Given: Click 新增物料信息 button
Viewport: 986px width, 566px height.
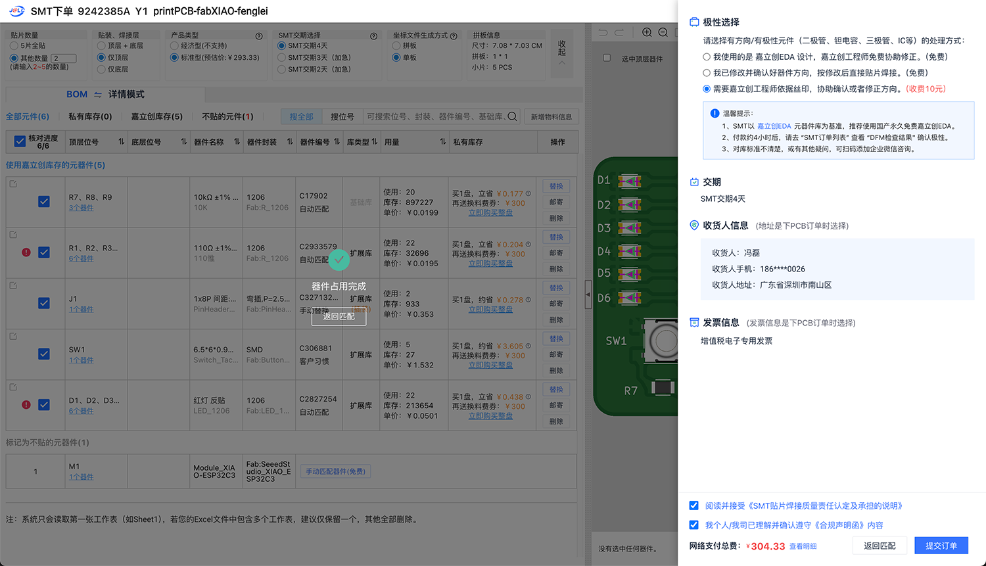Looking at the screenshot, I should pos(552,116).
